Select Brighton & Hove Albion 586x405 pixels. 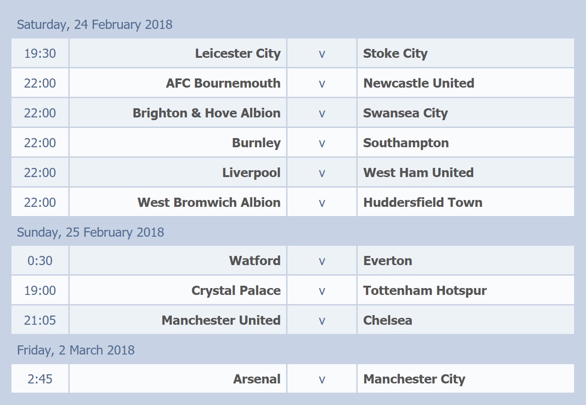206,113
